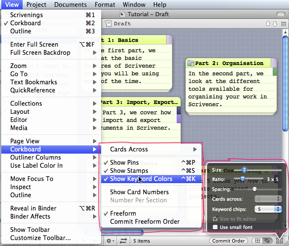
Task: Open the Outliner Columns submenu
Action: [x=51, y=157]
